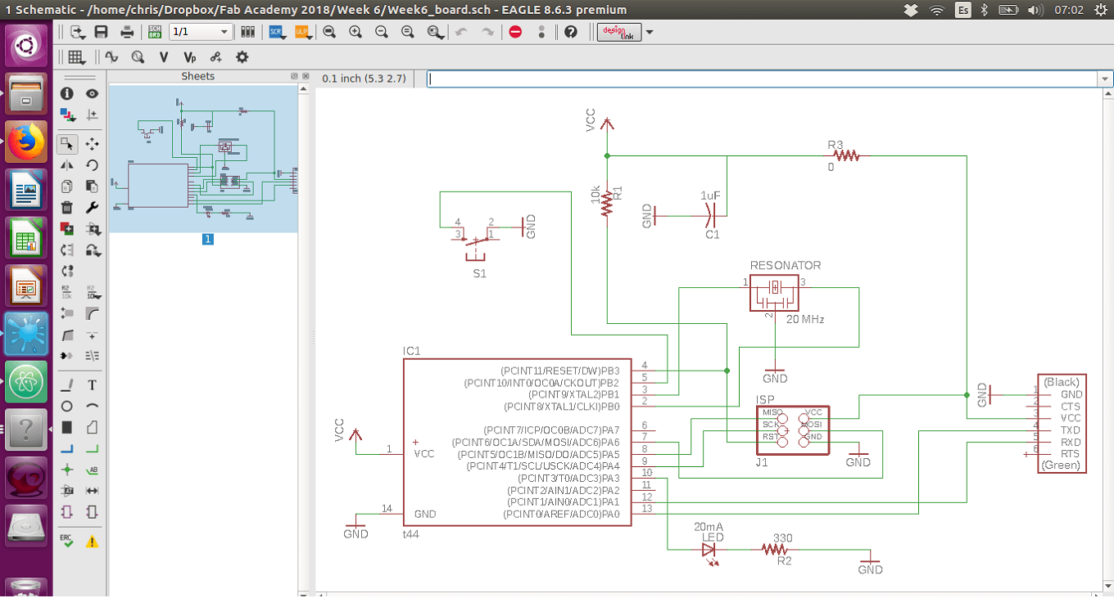Image resolution: width=1114 pixels, height=598 pixels.
Task: Select sheet 1 thumbnail in Sheets panel
Action: tap(203, 159)
